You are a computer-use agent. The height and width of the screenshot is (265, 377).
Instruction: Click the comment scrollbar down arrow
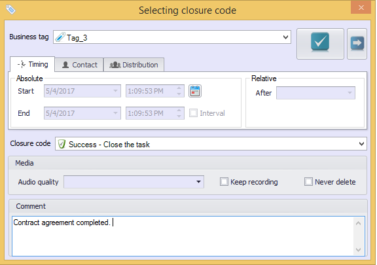pyautogui.click(x=358, y=250)
